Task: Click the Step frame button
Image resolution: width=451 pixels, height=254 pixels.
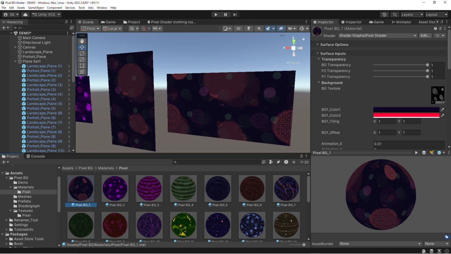Action: pos(235,15)
